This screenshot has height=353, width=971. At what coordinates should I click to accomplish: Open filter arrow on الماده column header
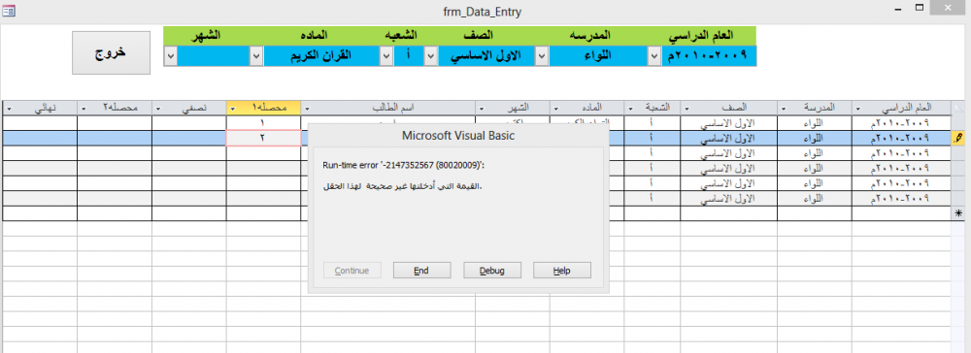[x=556, y=109]
